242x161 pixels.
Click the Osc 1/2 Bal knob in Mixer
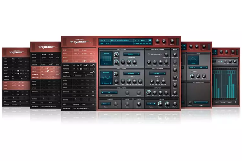(175, 54)
